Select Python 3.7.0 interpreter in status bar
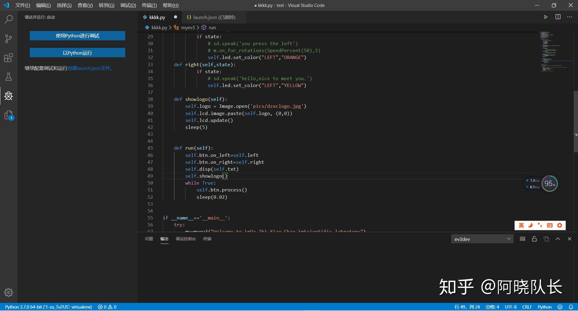 pos(48,307)
